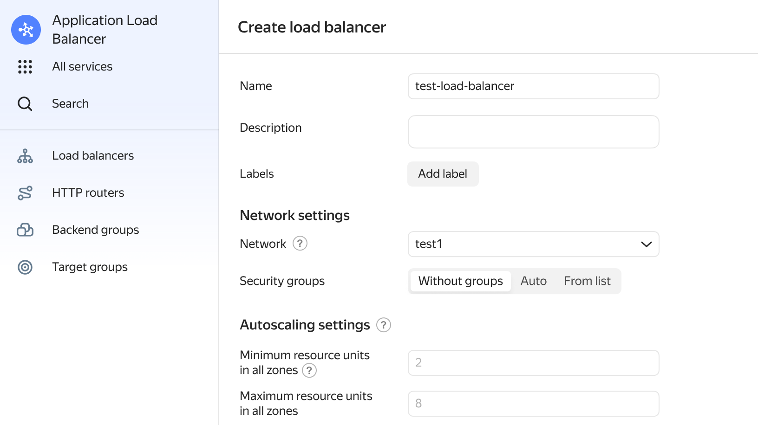Open Load balancers via its sidebar icon
The height and width of the screenshot is (425, 758).
25,156
